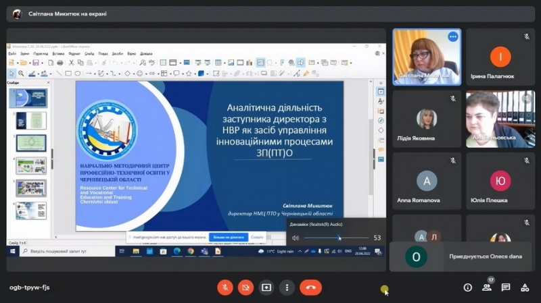This screenshot has height=303, width=541.
Task: Show the participants list panel
Action: pos(487,287)
